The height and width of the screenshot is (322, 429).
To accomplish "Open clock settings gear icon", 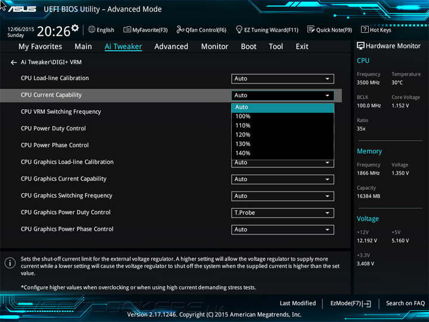I will coord(75,27).
